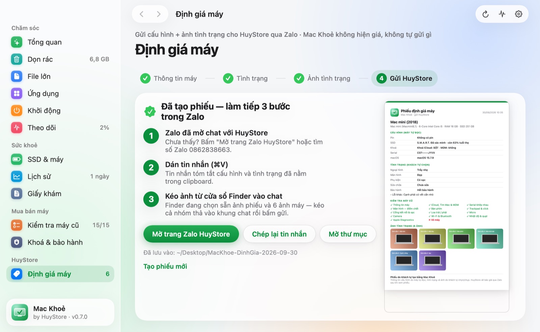Click the Mở thư mục button

348,234
